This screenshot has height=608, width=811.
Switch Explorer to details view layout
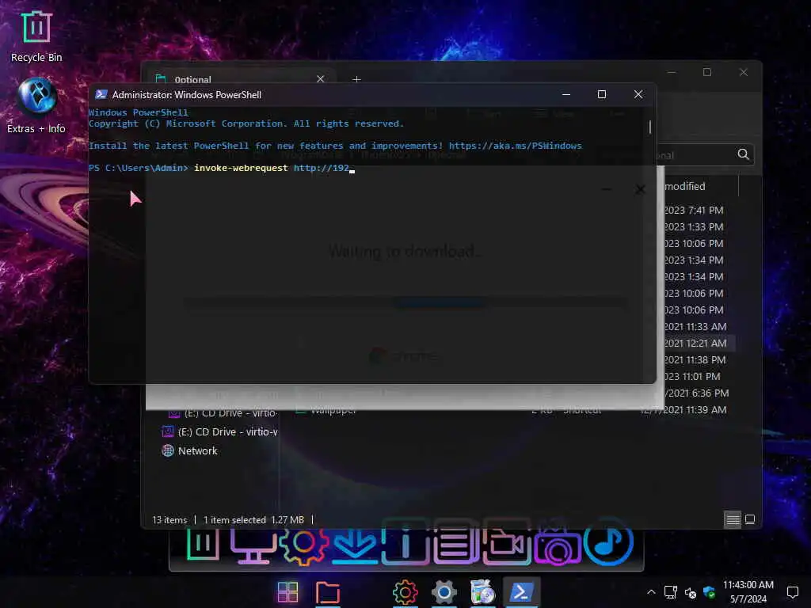point(733,519)
